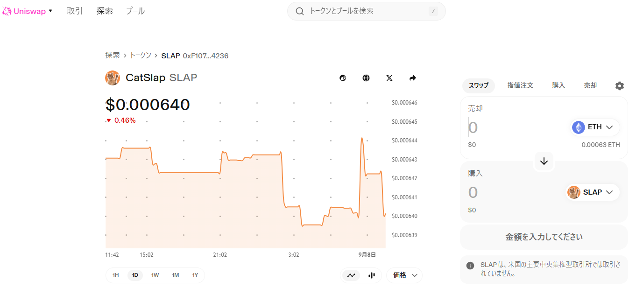Click the search magnifier icon
Screen dimensions: 636x288
[x=300, y=11]
